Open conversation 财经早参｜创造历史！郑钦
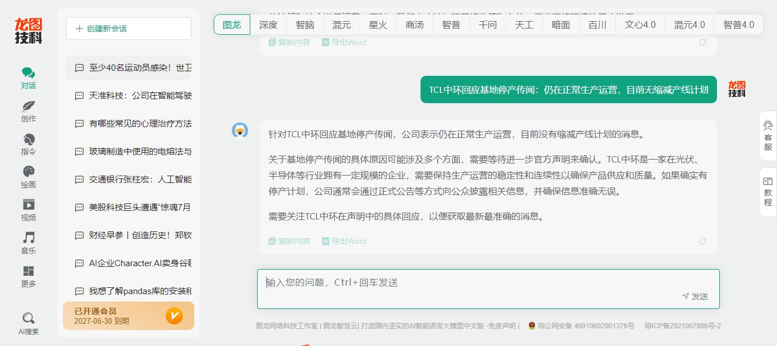The height and width of the screenshot is (346, 777). (x=129, y=235)
